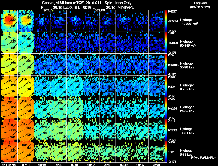The height and width of the screenshot is (166, 218).
Task: Click the 'Hydrogen 90-149 keV' row label
Action: coord(188,44)
